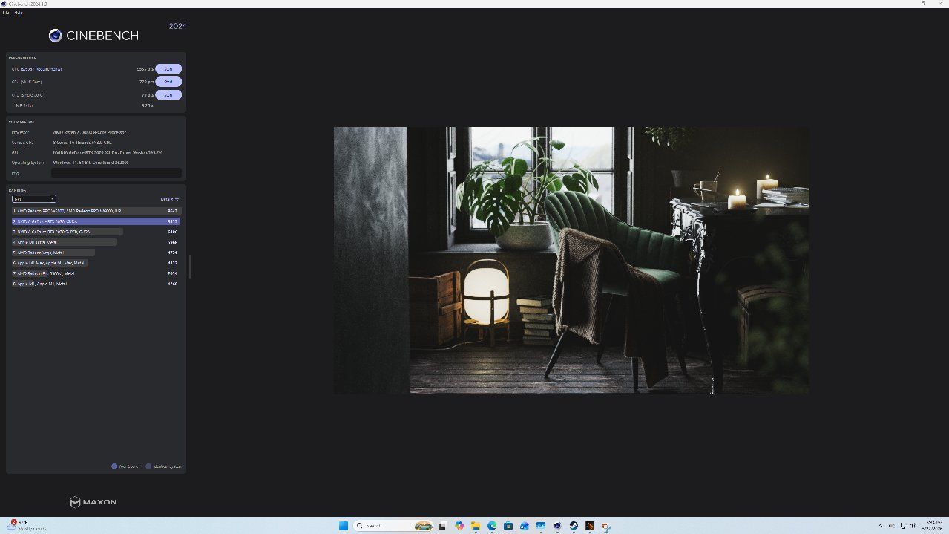Click the Cinebench logo icon
Image resolution: width=949 pixels, height=534 pixels.
55,36
